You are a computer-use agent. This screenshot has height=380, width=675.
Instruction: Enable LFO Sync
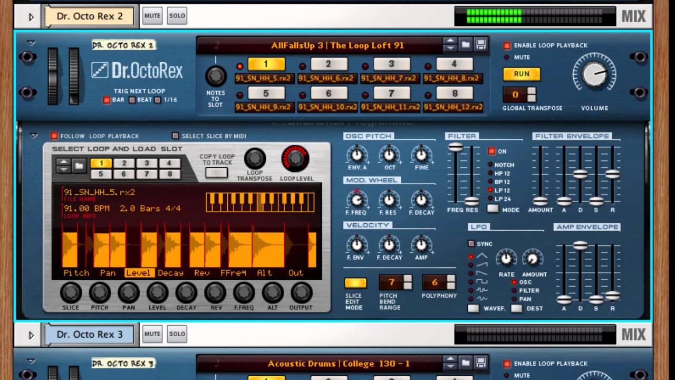(x=471, y=244)
